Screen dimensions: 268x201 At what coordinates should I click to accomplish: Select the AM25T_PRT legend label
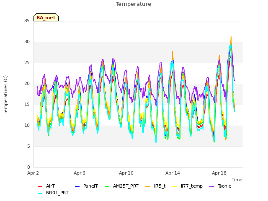click(x=126, y=186)
